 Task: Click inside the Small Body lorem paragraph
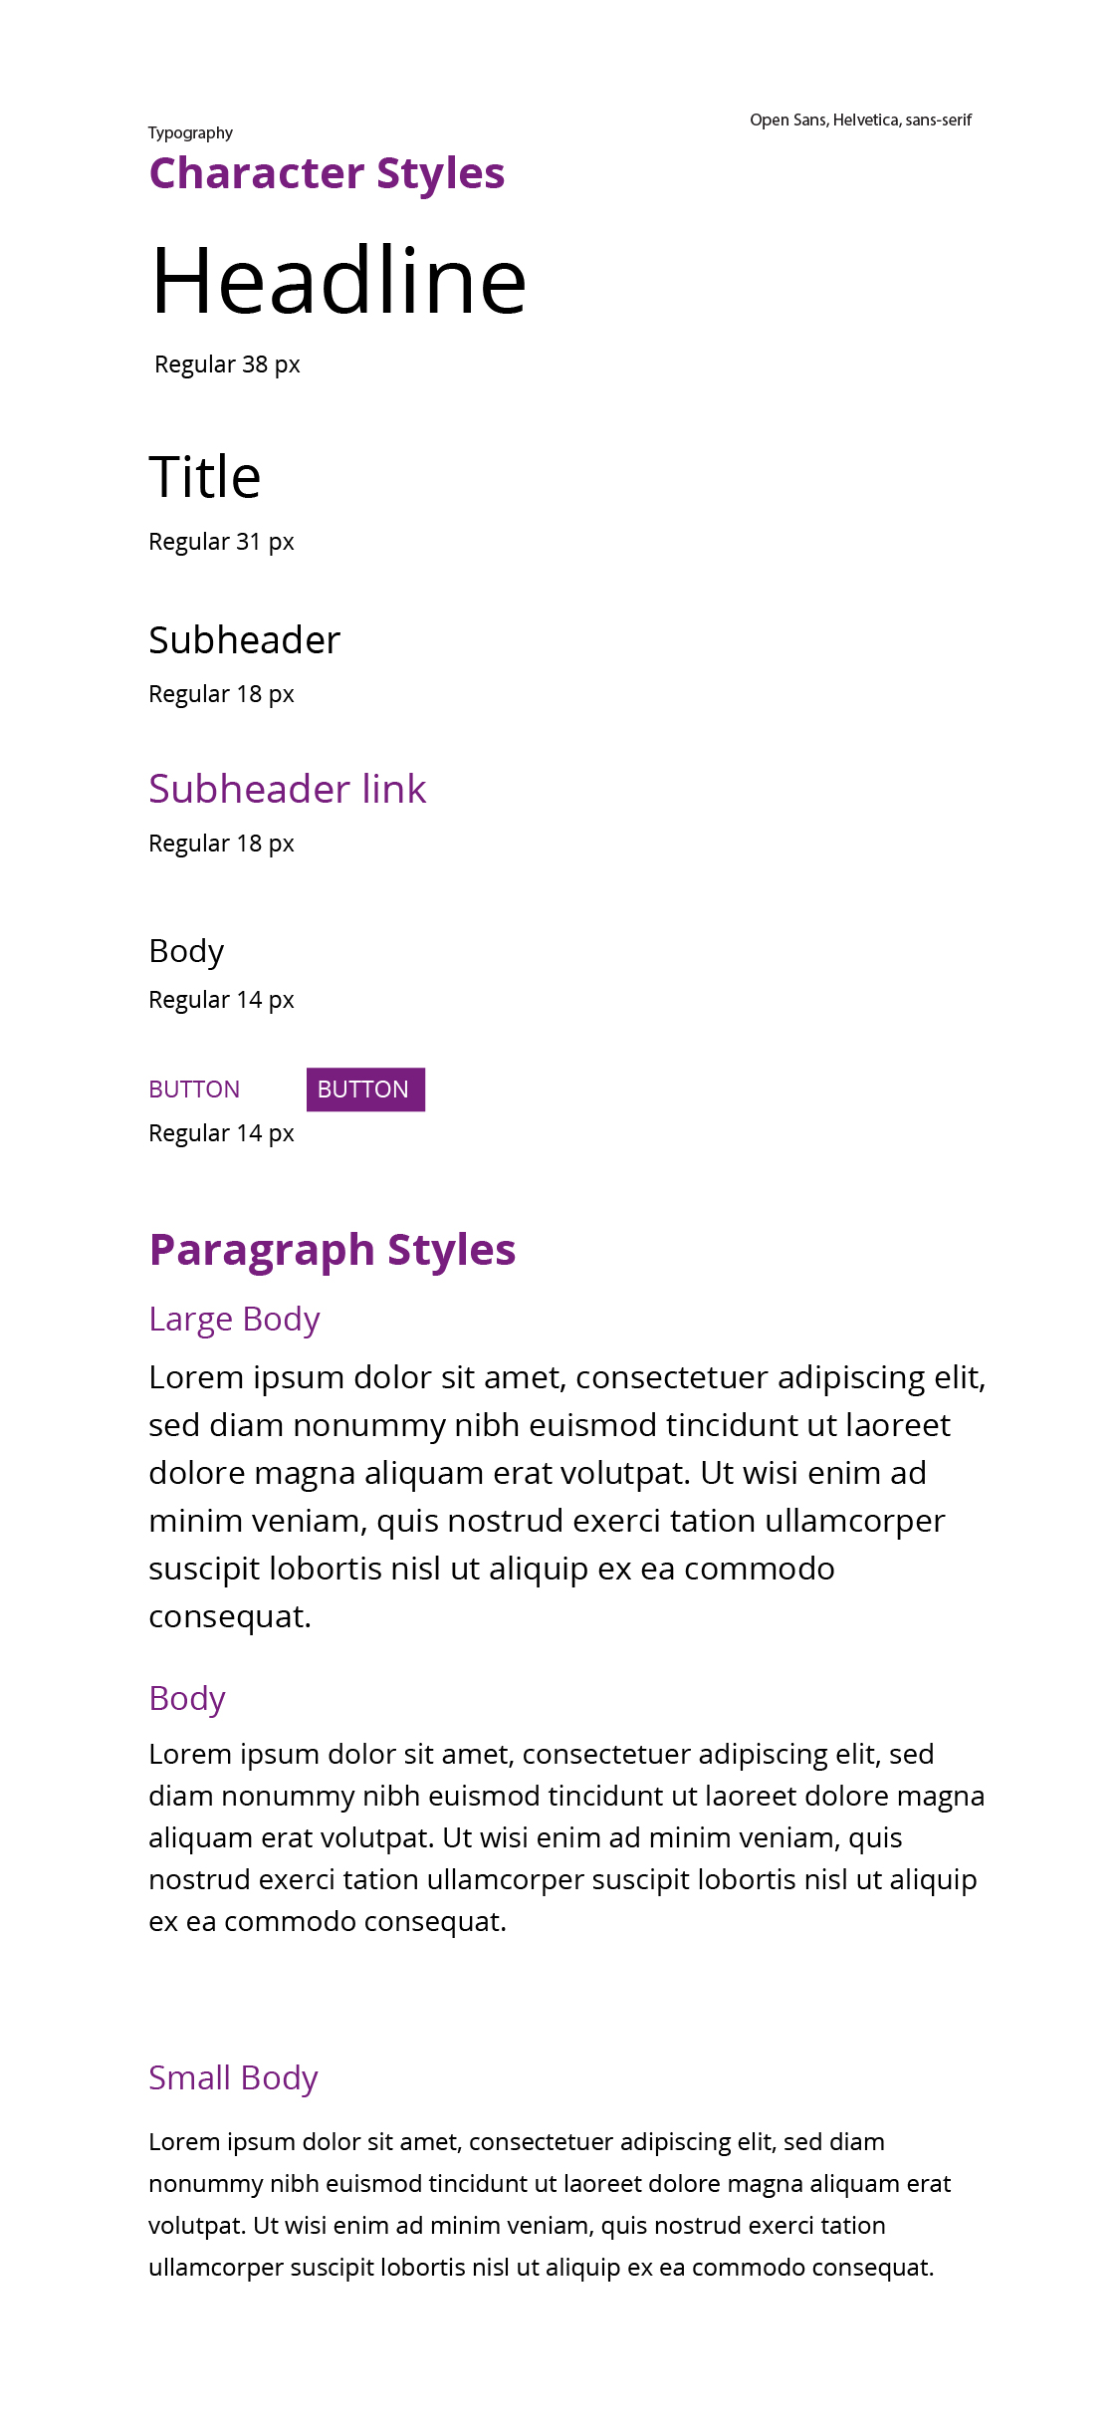[550, 2205]
